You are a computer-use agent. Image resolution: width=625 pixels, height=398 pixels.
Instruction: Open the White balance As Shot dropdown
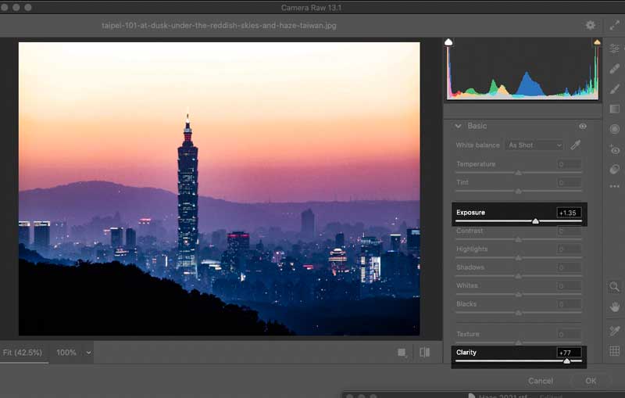tap(534, 145)
